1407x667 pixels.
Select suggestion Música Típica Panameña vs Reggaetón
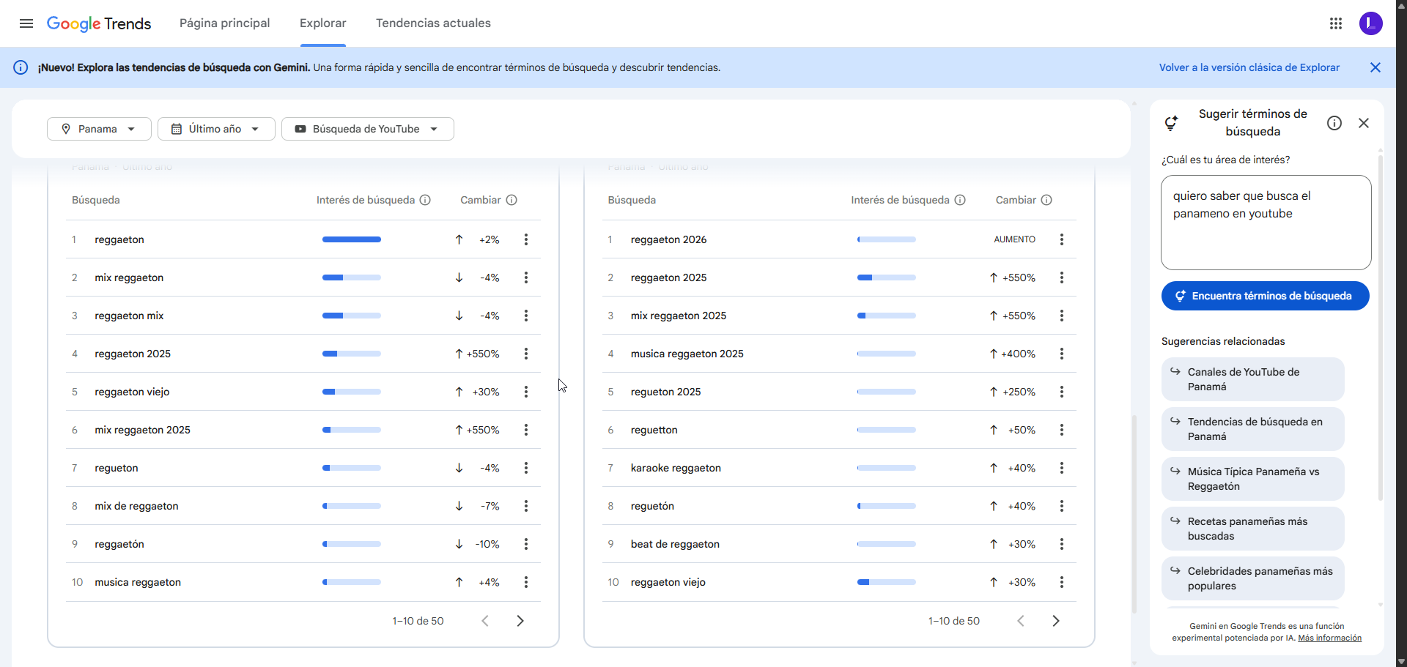tap(1253, 479)
